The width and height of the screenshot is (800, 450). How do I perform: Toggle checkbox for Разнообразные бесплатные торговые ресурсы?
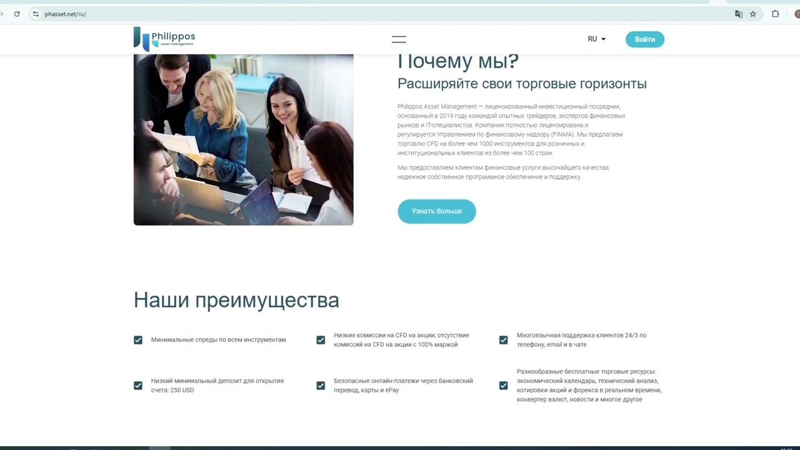(503, 386)
